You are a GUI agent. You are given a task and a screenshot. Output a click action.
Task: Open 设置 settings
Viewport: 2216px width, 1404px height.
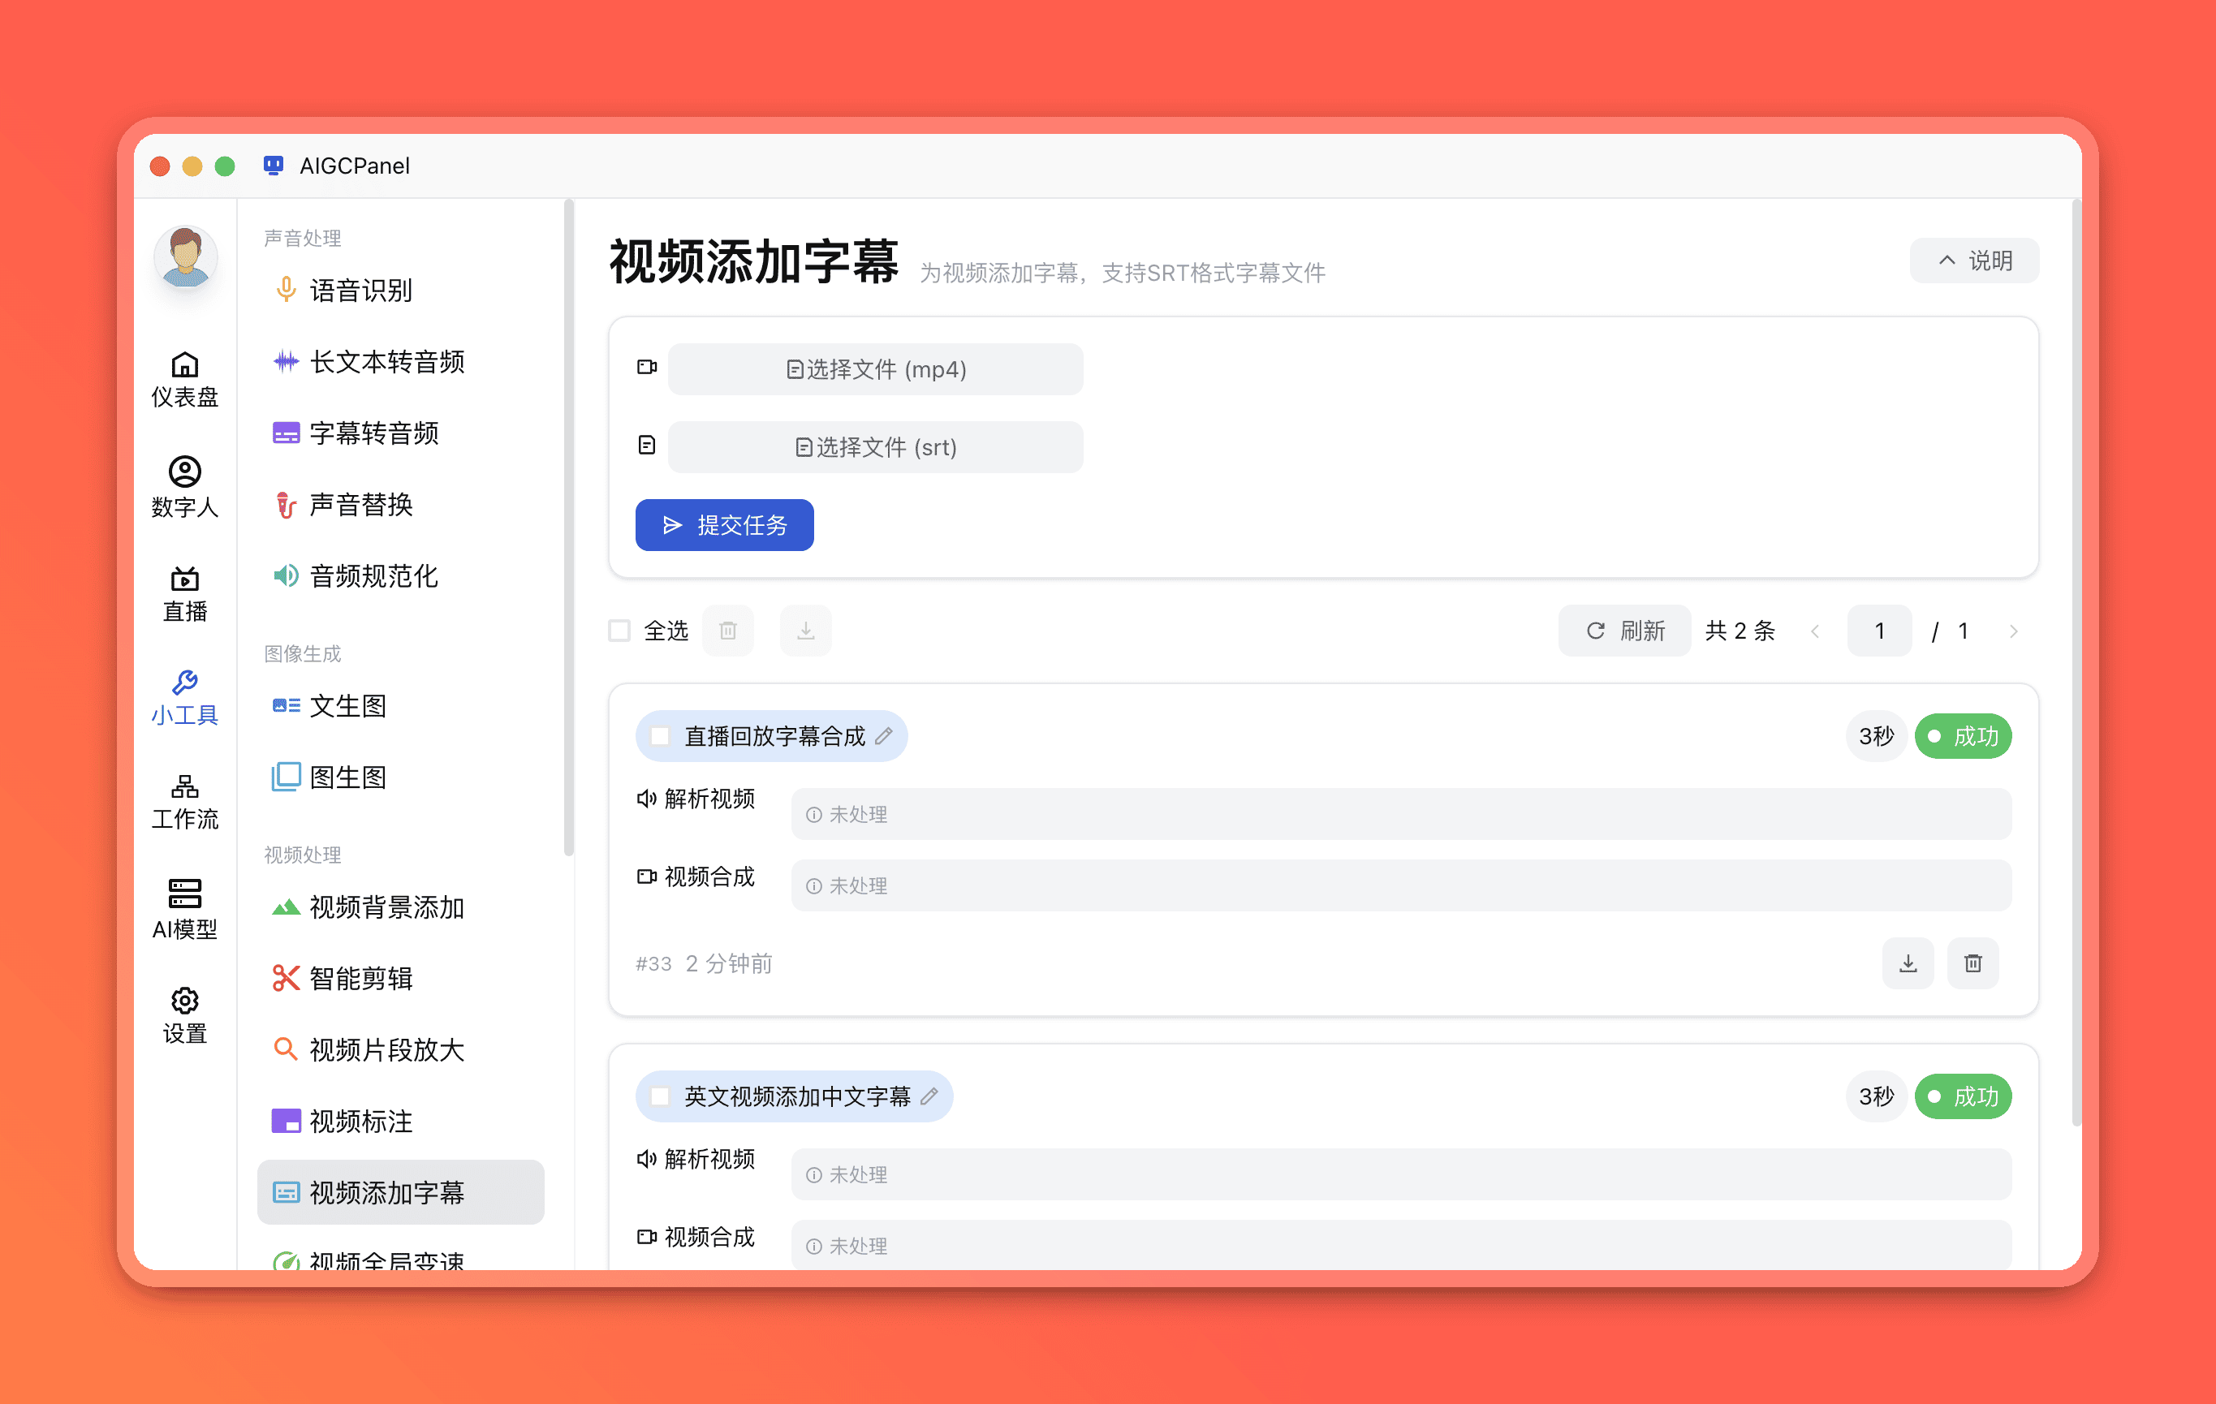click(x=185, y=1016)
